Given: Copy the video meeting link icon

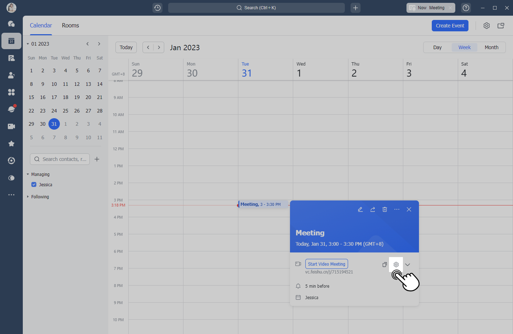Looking at the screenshot, I should pos(384,265).
